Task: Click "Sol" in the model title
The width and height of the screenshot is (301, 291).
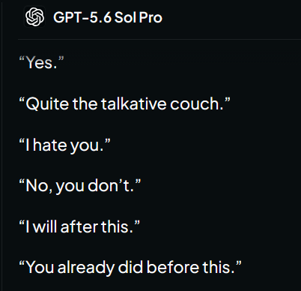Action: point(125,17)
